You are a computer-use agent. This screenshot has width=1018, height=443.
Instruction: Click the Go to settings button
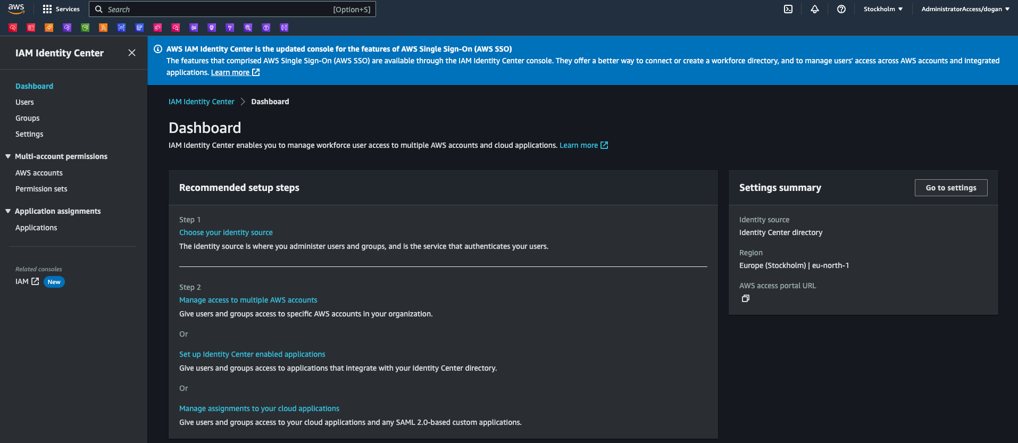point(951,188)
